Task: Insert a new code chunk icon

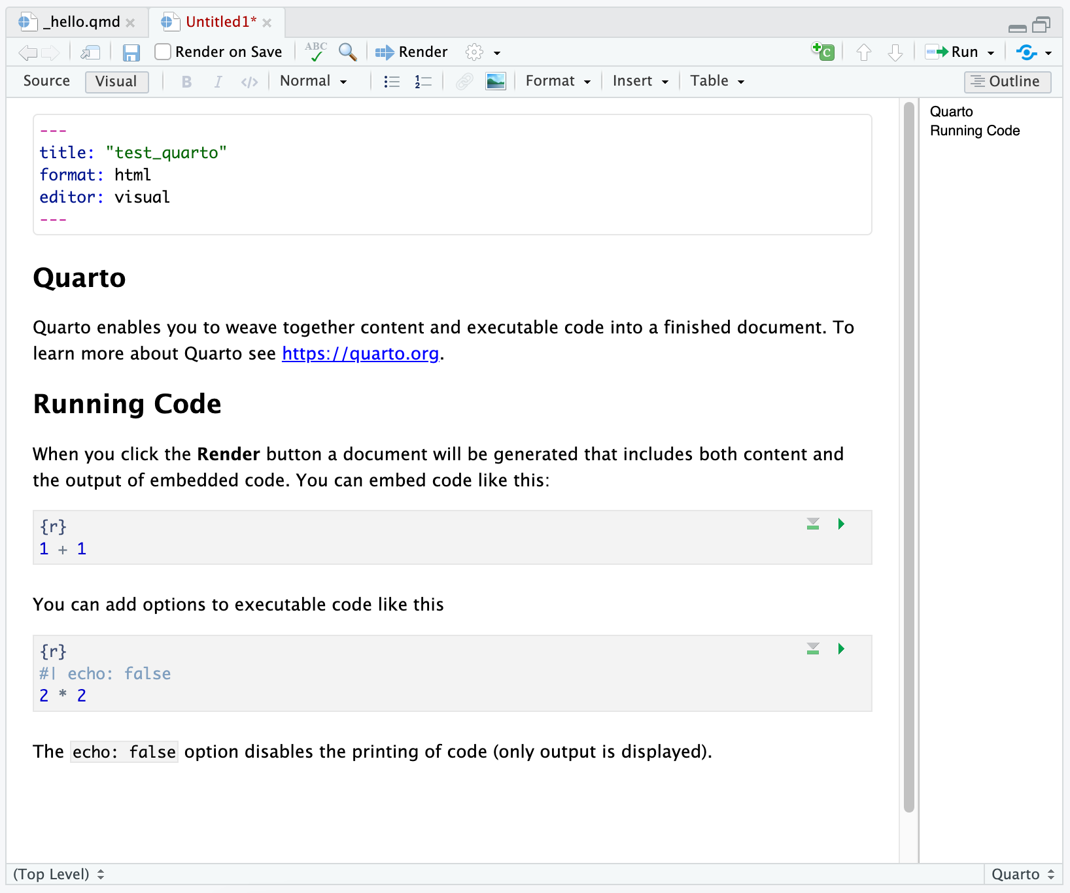Action: click(x=823, y=52)
